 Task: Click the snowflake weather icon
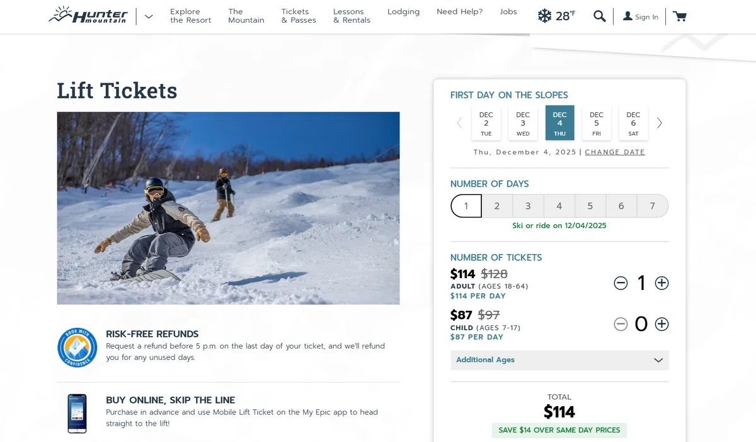tap(544, 16)
